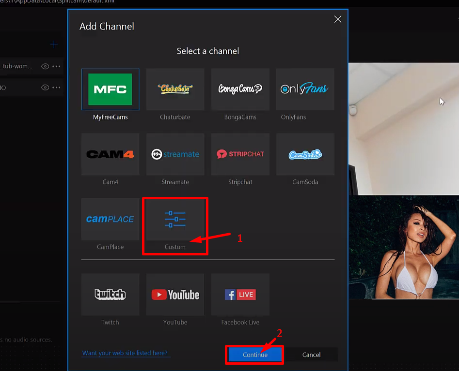
Task: Choose the CamPlace channel tile
Action: [111, 219]
